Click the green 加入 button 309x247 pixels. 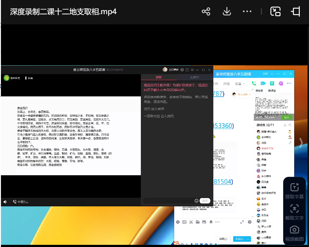tap(287, 117)
